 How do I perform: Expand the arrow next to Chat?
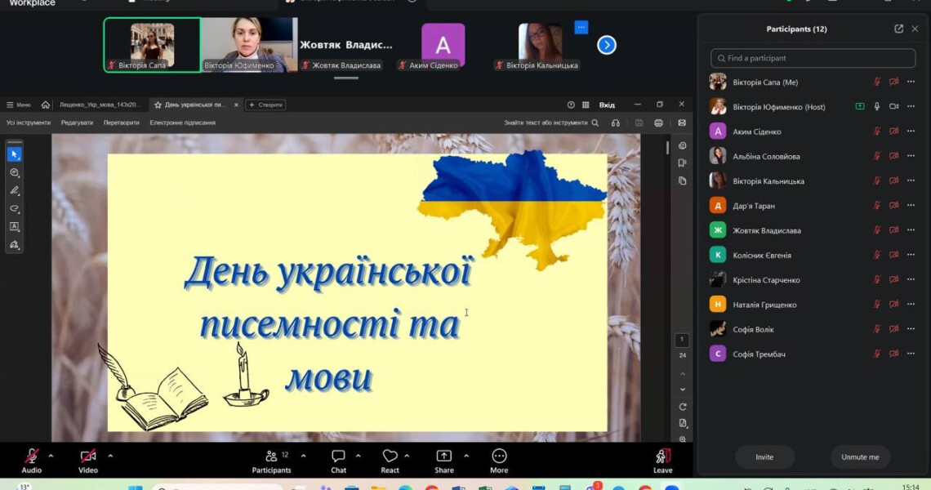click(x=358, y=457)
